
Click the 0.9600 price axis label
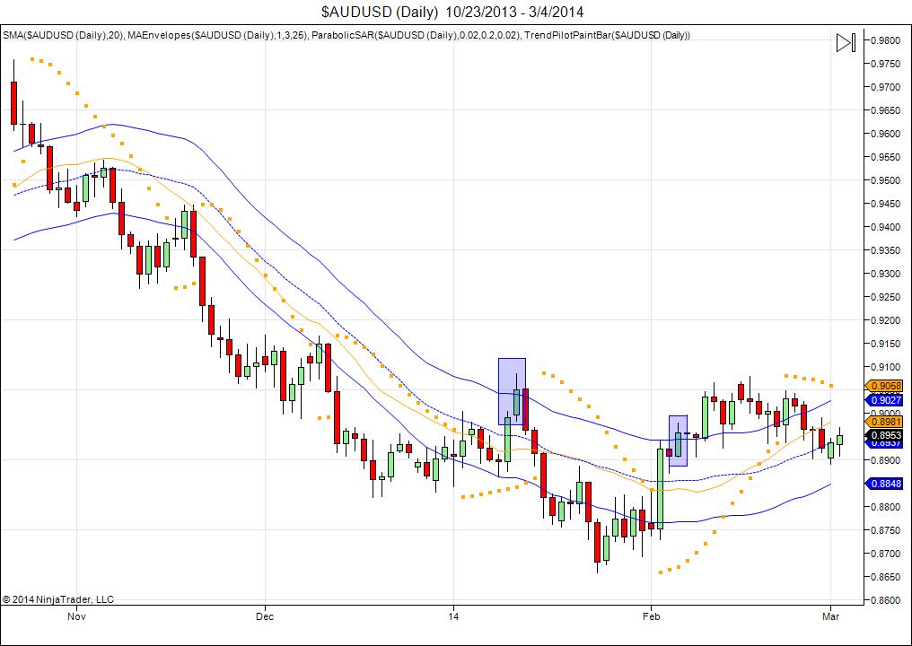886,133
